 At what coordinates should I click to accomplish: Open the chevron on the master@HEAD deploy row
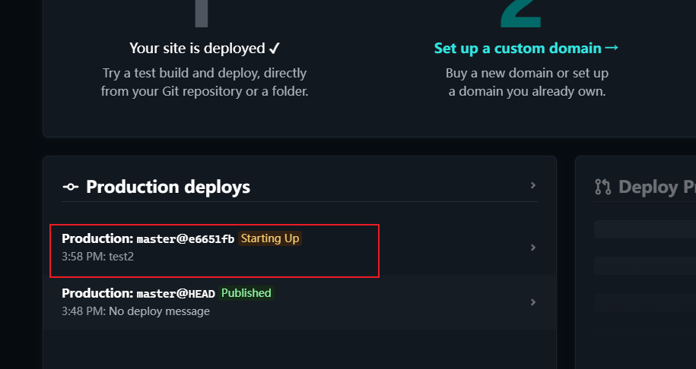click(533, 302)
